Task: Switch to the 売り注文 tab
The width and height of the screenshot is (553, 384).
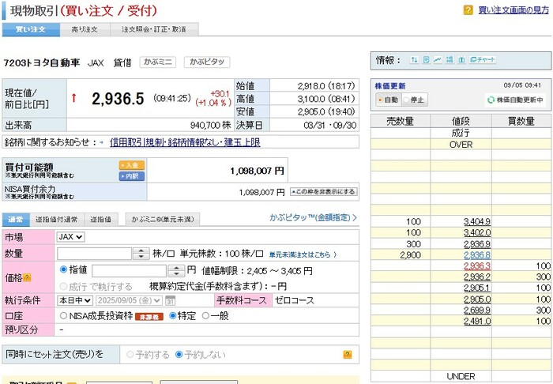Action: (x=85, y=29)
